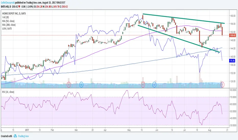Click the Aug label on time axis
This screenshot has height=140, width=238.
point(210,130)
